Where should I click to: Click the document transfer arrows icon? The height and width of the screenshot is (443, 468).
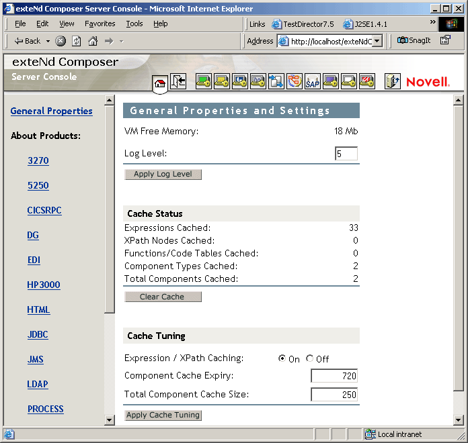click(x=276, y=81)
